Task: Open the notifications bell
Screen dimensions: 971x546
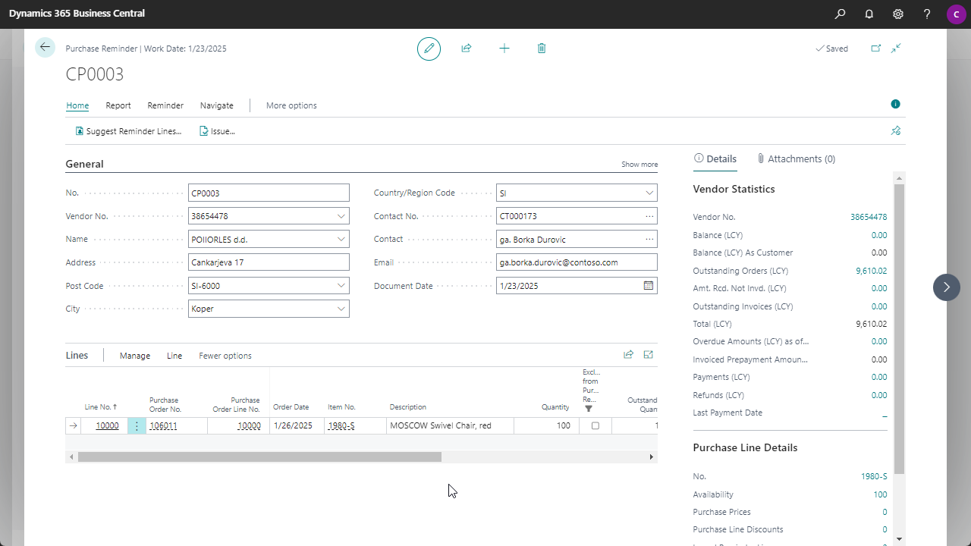Action: [x=869, y=14]
